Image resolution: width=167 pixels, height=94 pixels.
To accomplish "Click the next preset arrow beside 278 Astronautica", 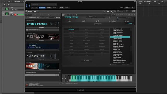I will 106,17.
